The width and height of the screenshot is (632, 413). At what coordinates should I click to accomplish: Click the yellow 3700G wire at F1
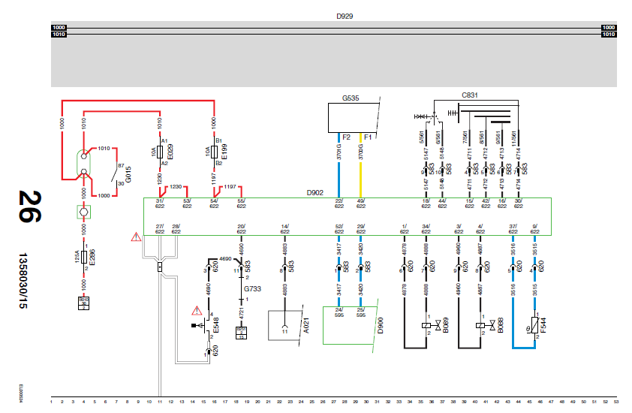pyautogui.click(x=360, y=165)
